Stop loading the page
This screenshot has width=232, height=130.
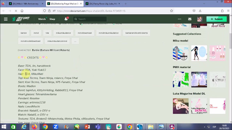click(x=16, y=11)
